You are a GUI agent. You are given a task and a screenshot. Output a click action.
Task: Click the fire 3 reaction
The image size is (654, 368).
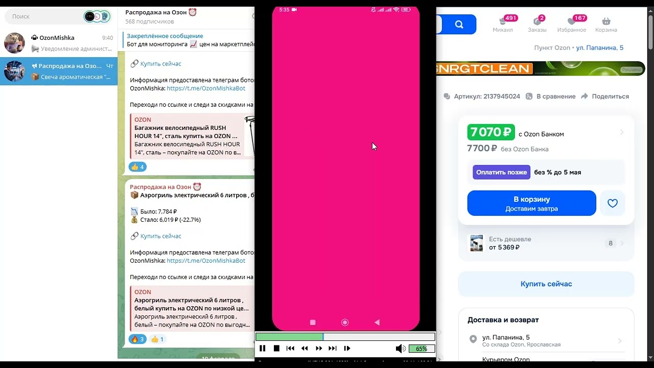pyautogui.click(x=137, y=339)
